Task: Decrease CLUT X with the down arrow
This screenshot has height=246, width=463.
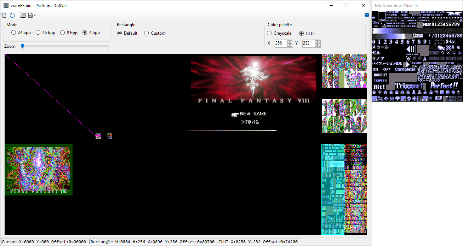Action: pyautogui.click(x=290, y=45)
